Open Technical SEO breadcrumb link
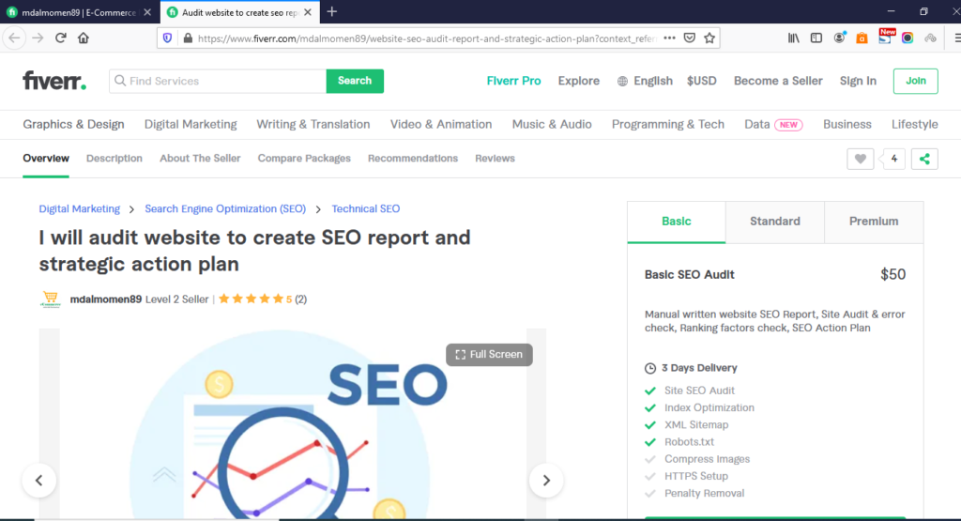This screenshot has height=521, width=961. [x=365, y=208]
